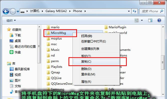167x99 pixels.
Task: Expand arrow after Phone breadcrumb
Action: (x=85, y=11)
